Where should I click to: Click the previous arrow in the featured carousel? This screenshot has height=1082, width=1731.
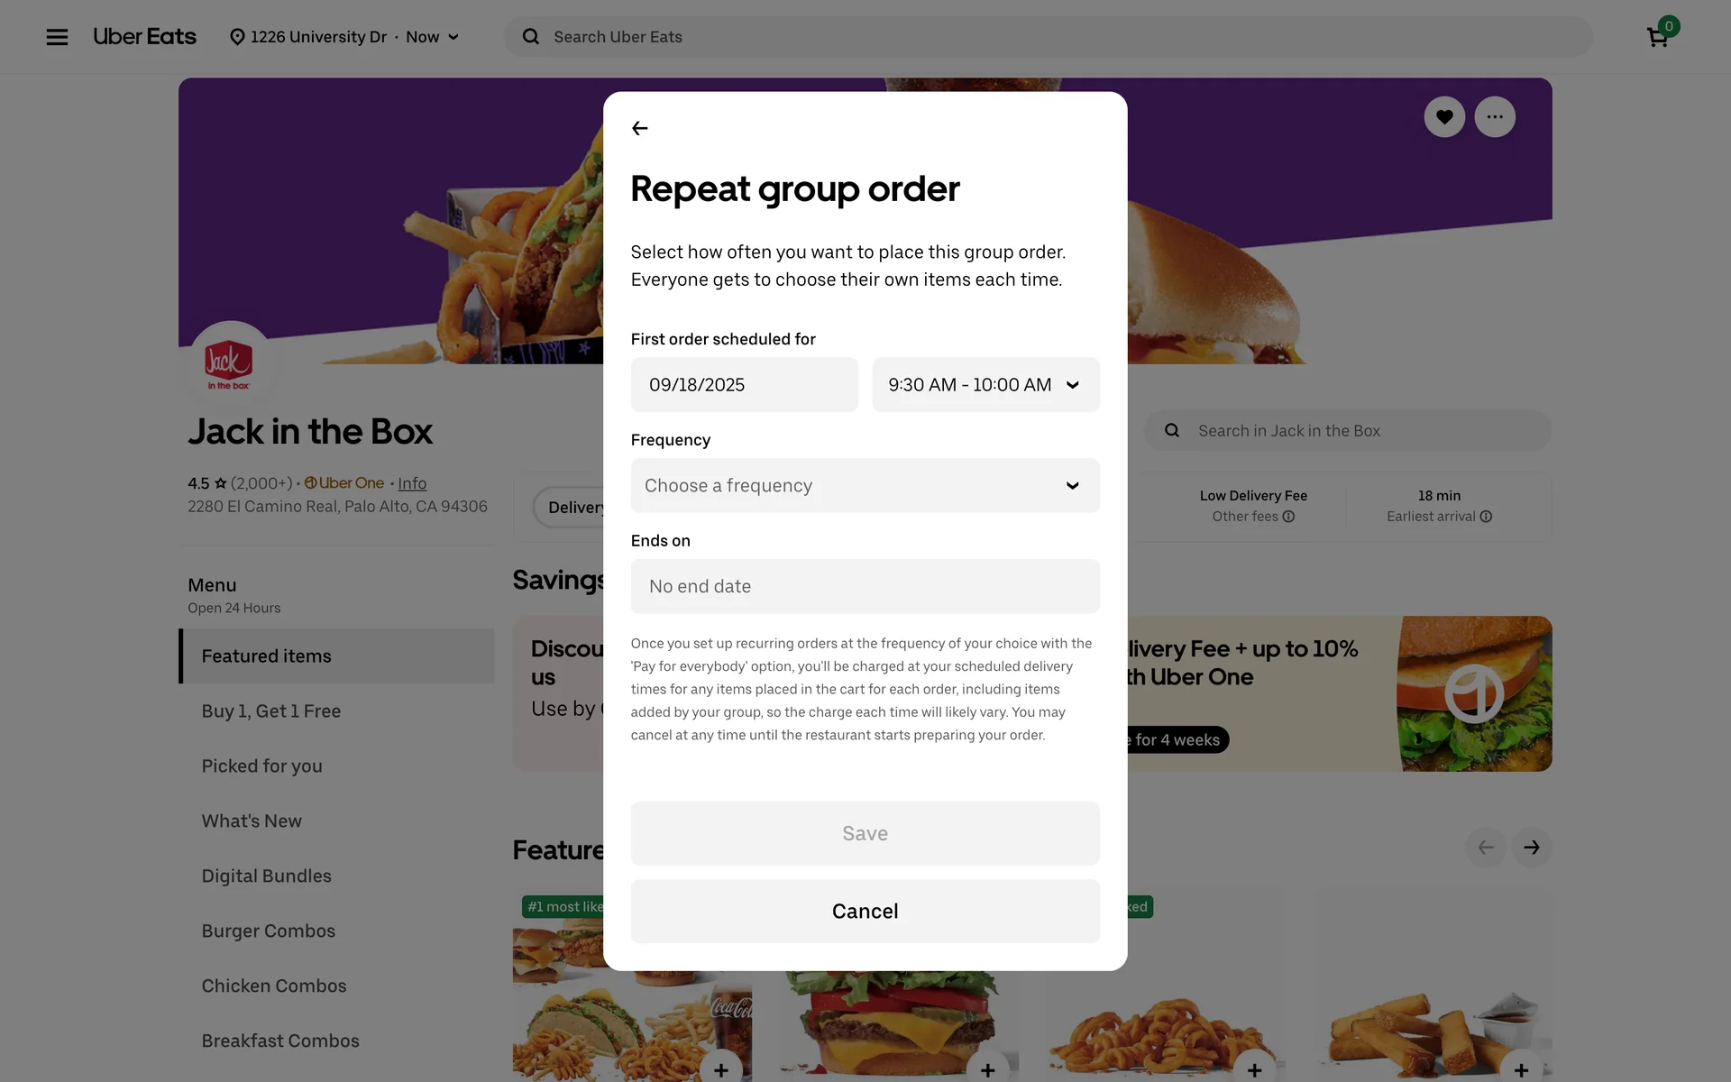tap(1486, 848)
